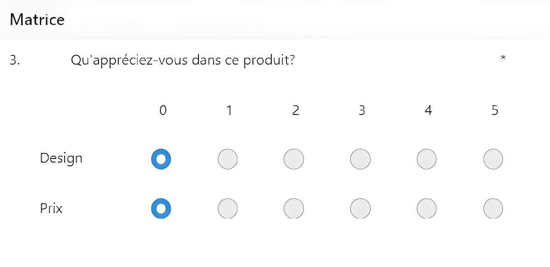Select rating 0 for Prix
This screenshot has width=550, height=267.
pyautogui.click(x=161, y=209)
